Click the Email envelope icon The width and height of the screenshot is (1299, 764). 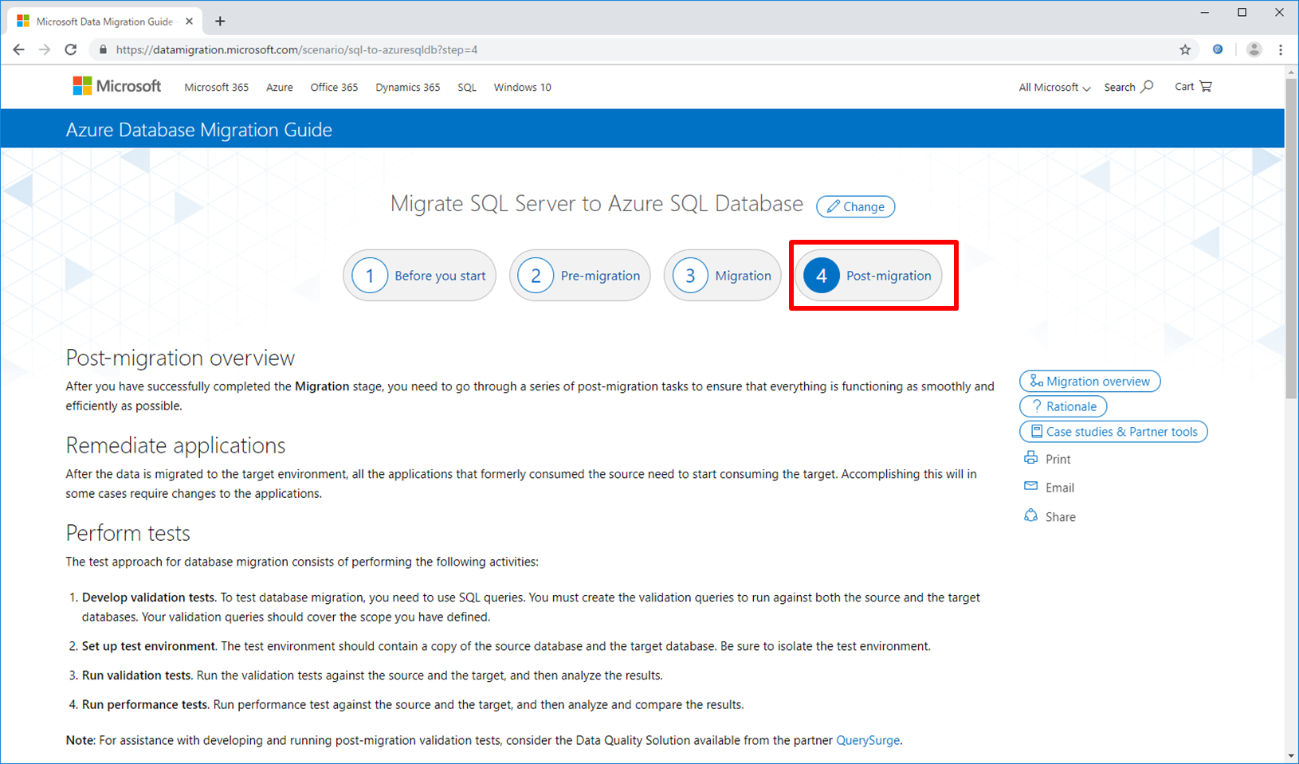click(1030, 486)
